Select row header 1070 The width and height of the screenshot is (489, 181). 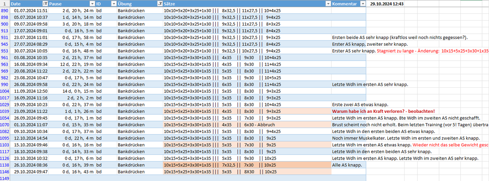pos(5,124)
